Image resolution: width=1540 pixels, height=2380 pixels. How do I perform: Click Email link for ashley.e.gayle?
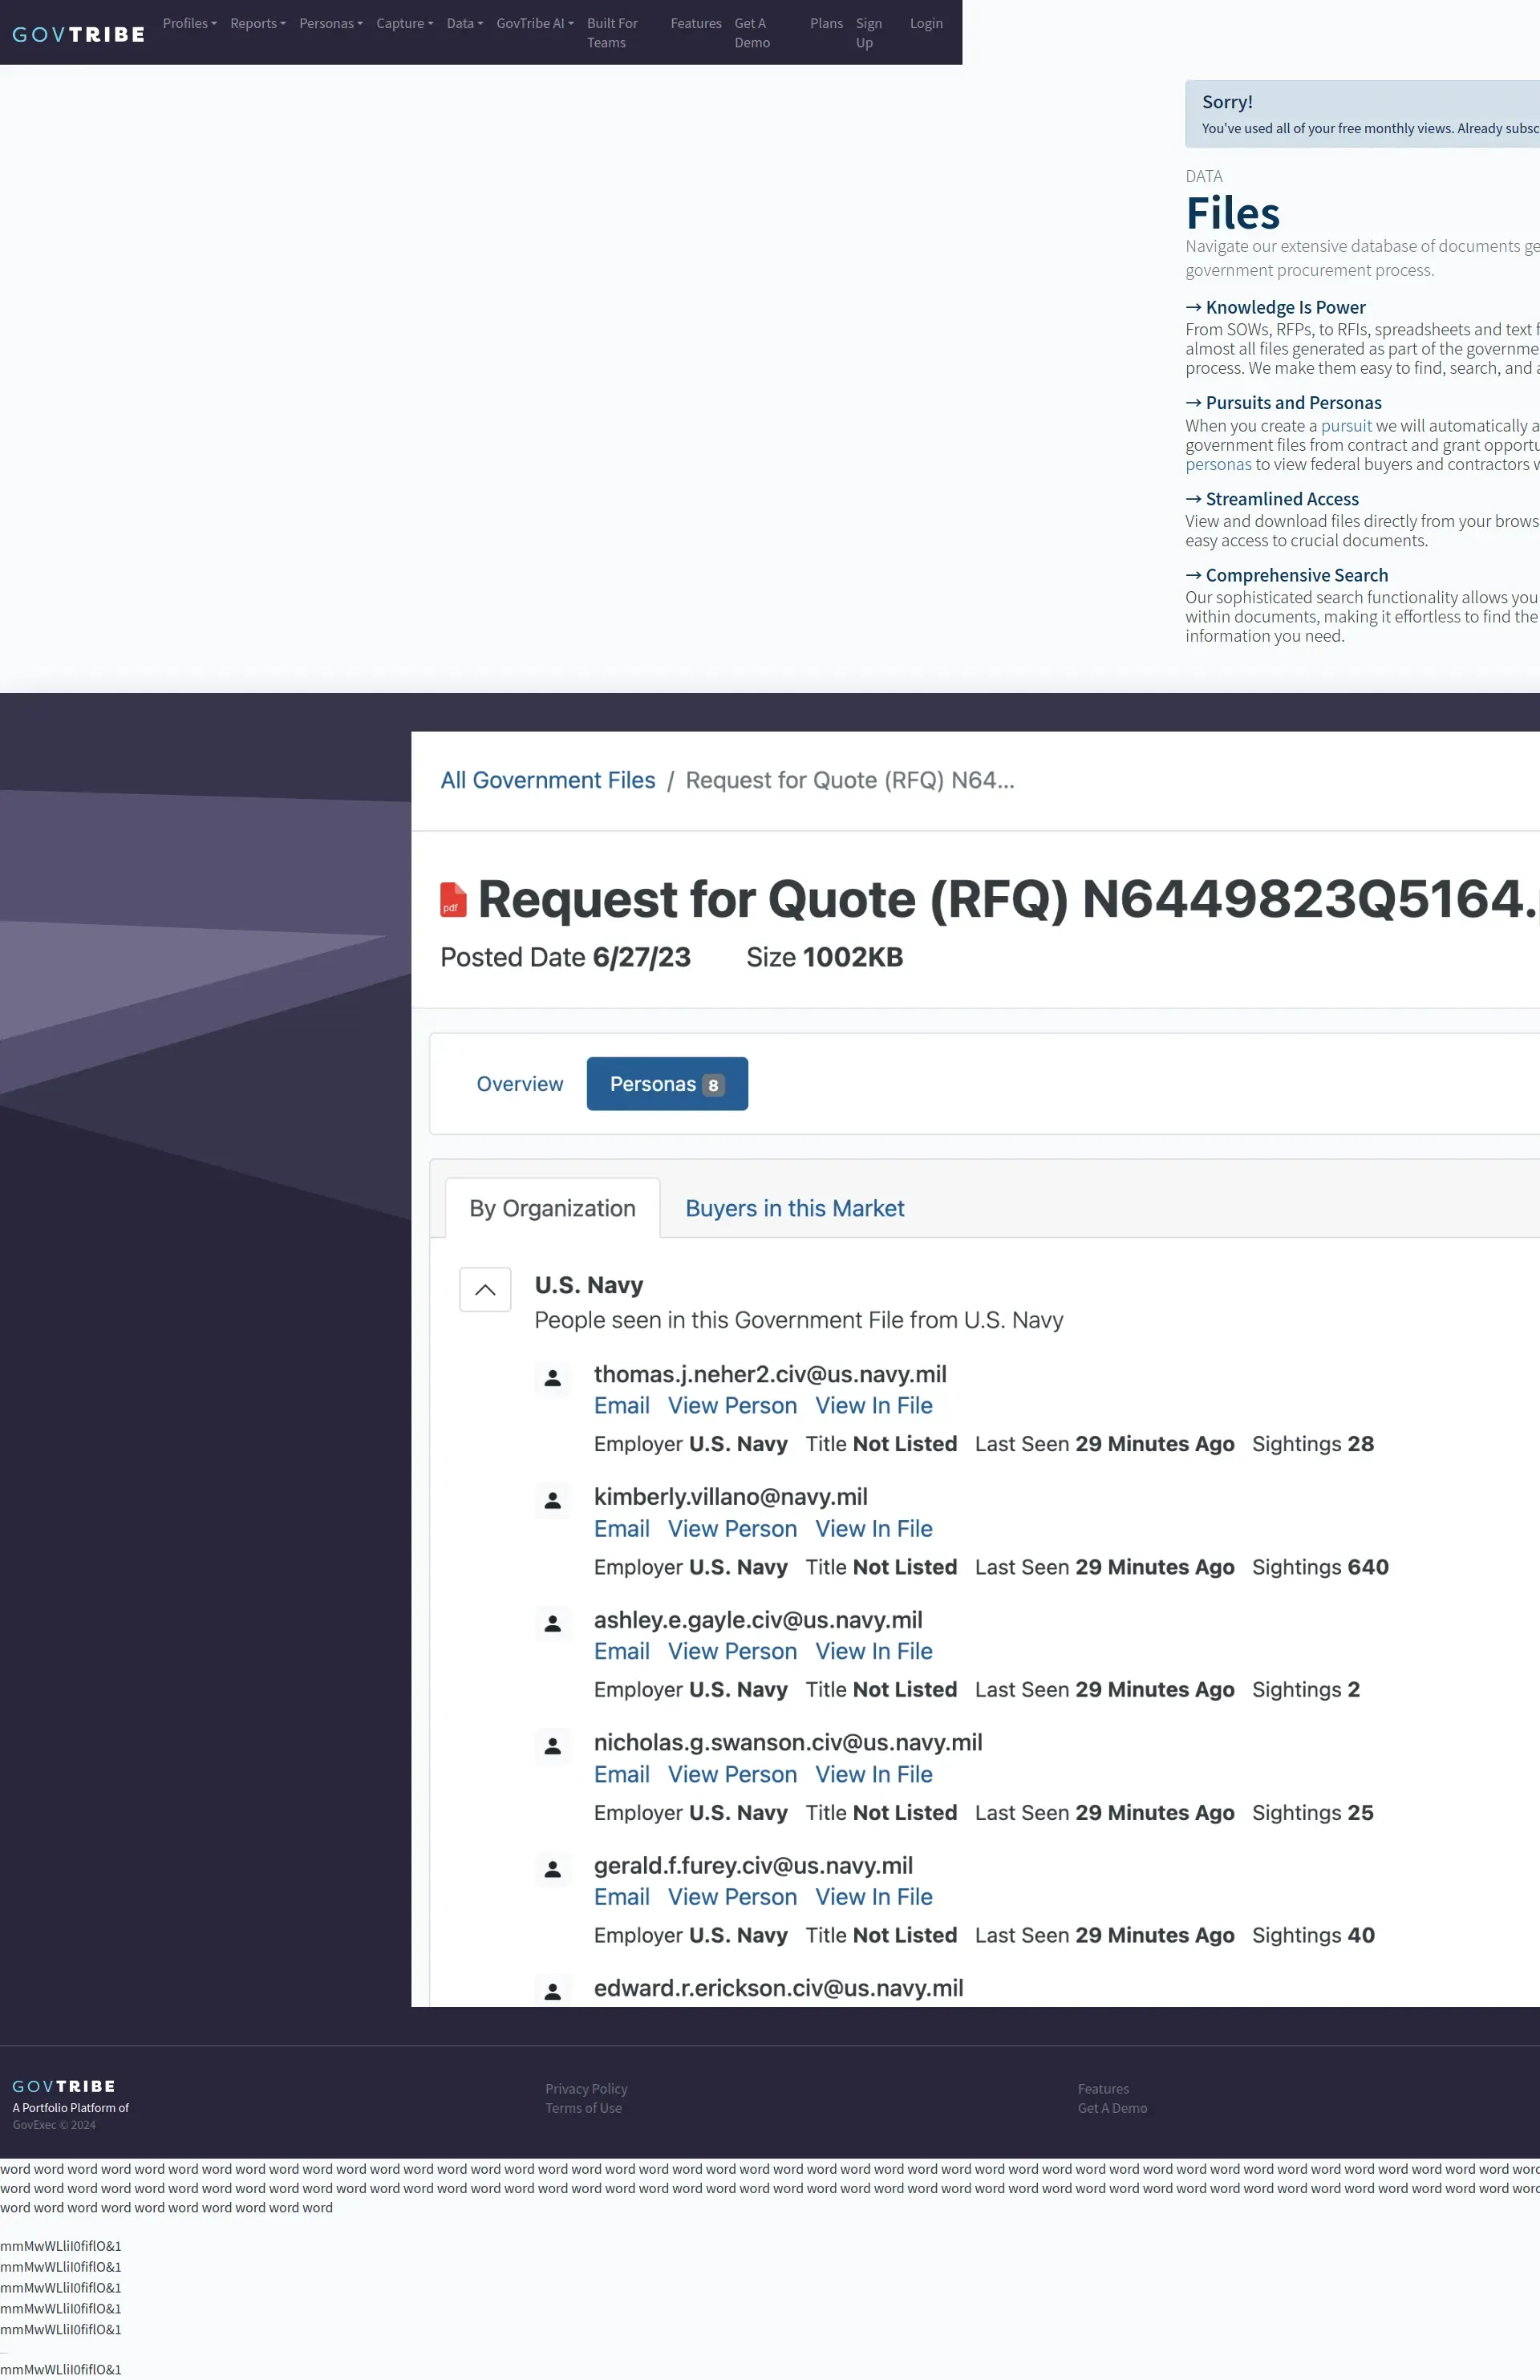coord(622,1652)
